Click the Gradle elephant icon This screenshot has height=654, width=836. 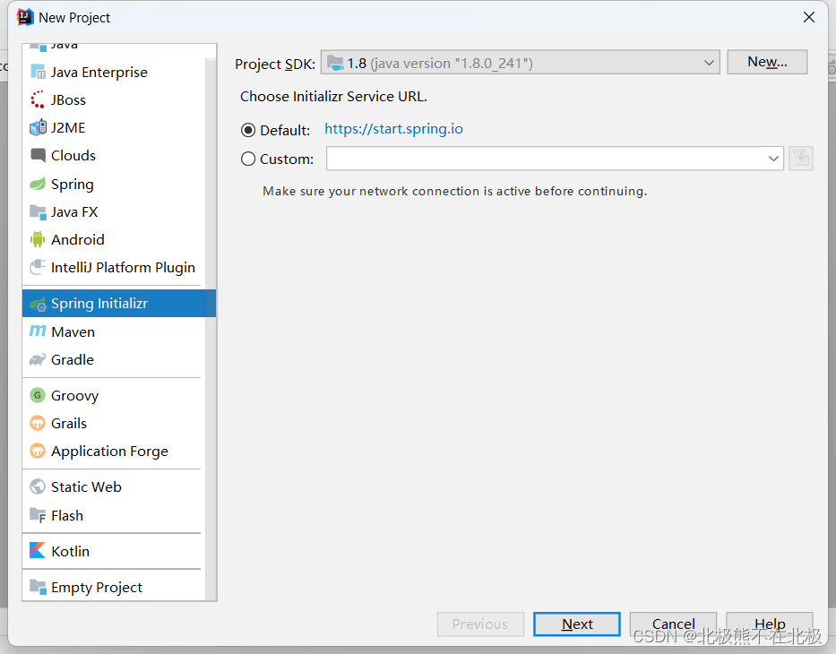point(38,360)
